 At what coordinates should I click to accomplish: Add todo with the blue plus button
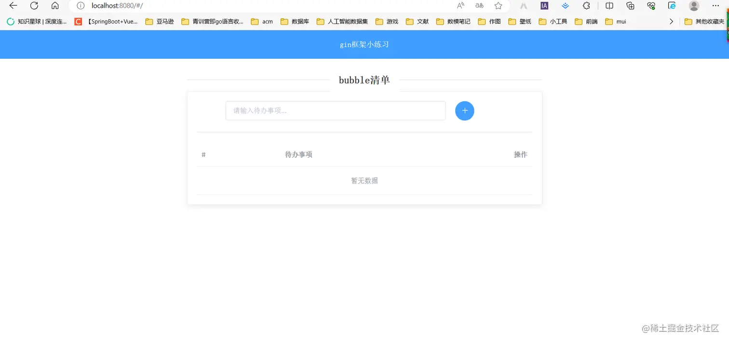click(x=465, y=111)
